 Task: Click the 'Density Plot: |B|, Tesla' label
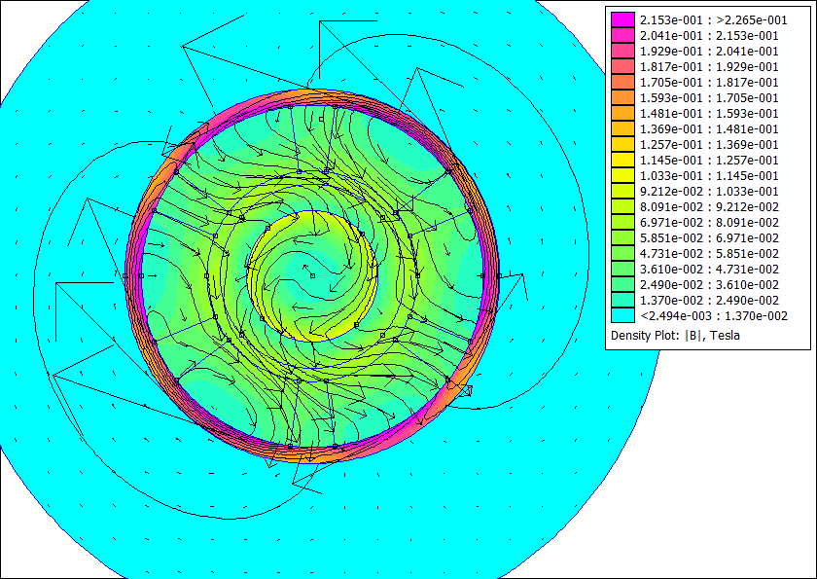point(675,335)
